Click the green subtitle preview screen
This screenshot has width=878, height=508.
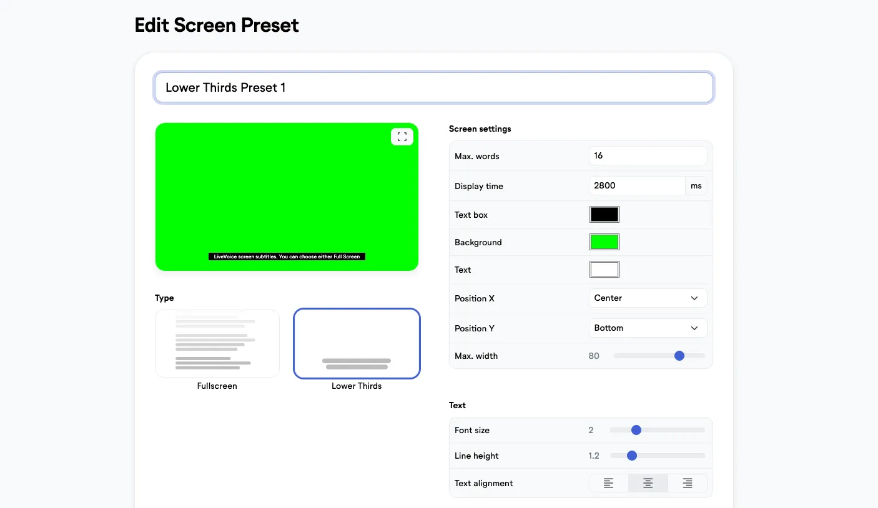tap(287, 197)
